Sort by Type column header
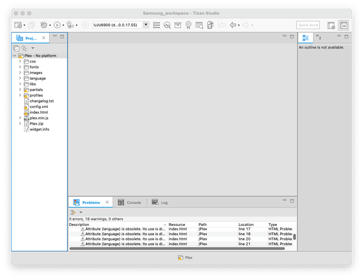 280,224
